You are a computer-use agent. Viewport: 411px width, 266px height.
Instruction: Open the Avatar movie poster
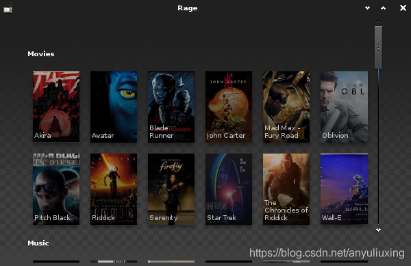[114, 106]
